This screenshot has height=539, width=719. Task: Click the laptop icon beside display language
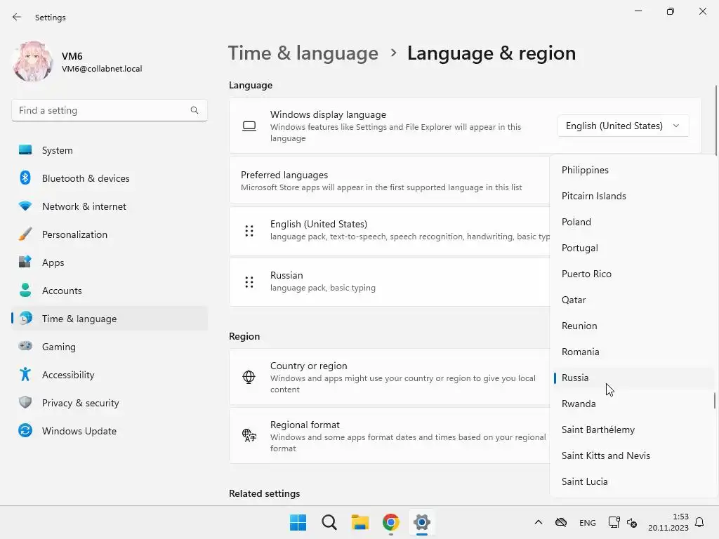click(x=249, y=126)
